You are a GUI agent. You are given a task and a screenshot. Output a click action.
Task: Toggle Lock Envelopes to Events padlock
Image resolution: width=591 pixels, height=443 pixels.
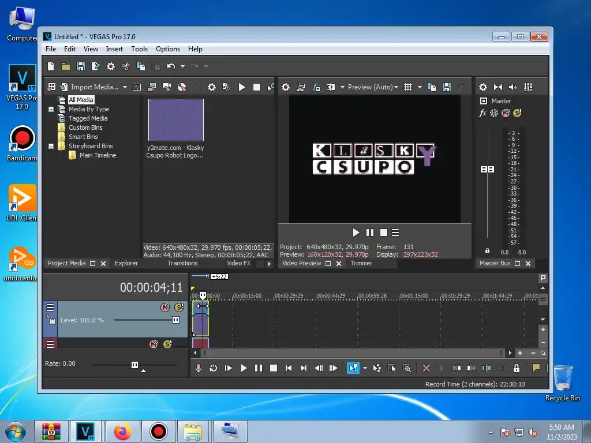tap(517, 368)
